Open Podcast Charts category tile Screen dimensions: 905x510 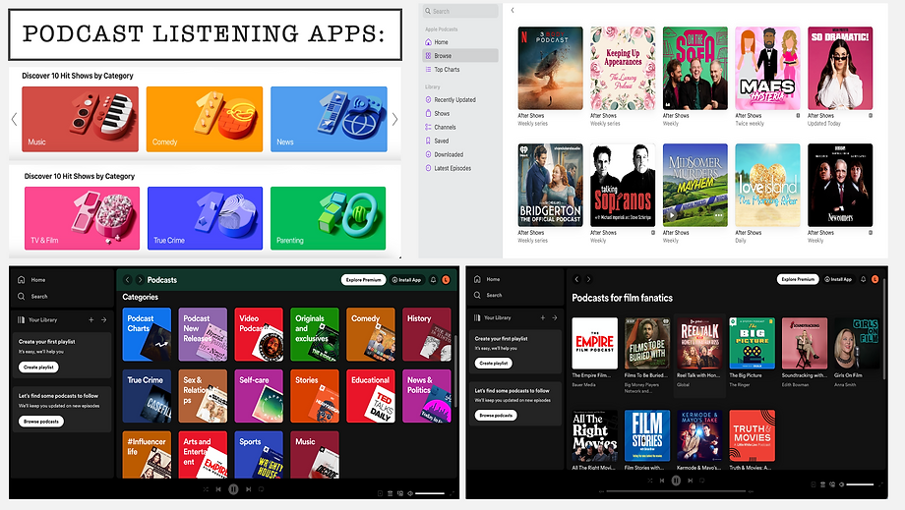tap(147, 335)
